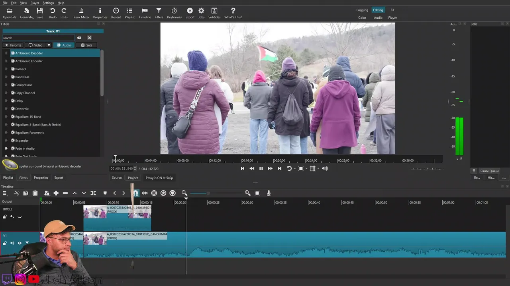Unmute the BROLL track
The image size is (510, 286).
(x=12, y=217)
